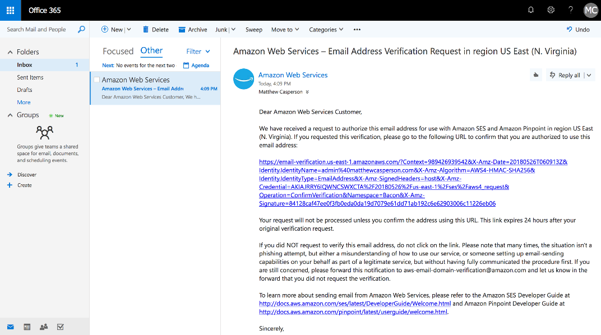The height and width of the screenshot is (335, 601).
Task: Click the help question mark icon
Action: pyautogui.click(x=571, y=10)
